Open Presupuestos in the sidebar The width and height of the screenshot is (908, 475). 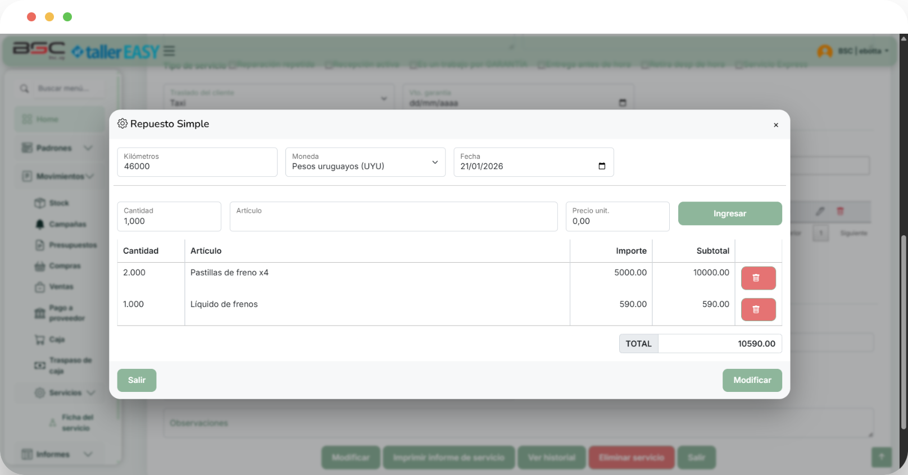(66, 245)
